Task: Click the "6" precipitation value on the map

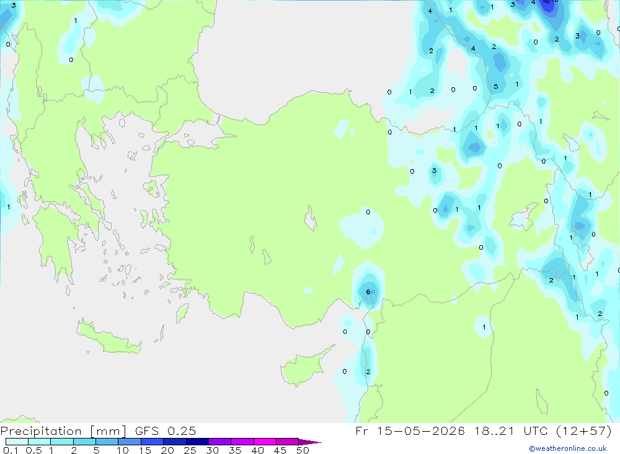Action: 368,292
